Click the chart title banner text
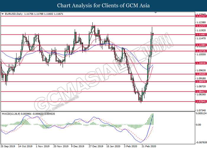Image resolution: width=207 pixels, height=148 pixels. pos(103,5)
